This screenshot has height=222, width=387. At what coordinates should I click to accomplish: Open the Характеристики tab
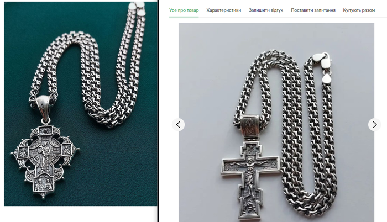[223, 10]
